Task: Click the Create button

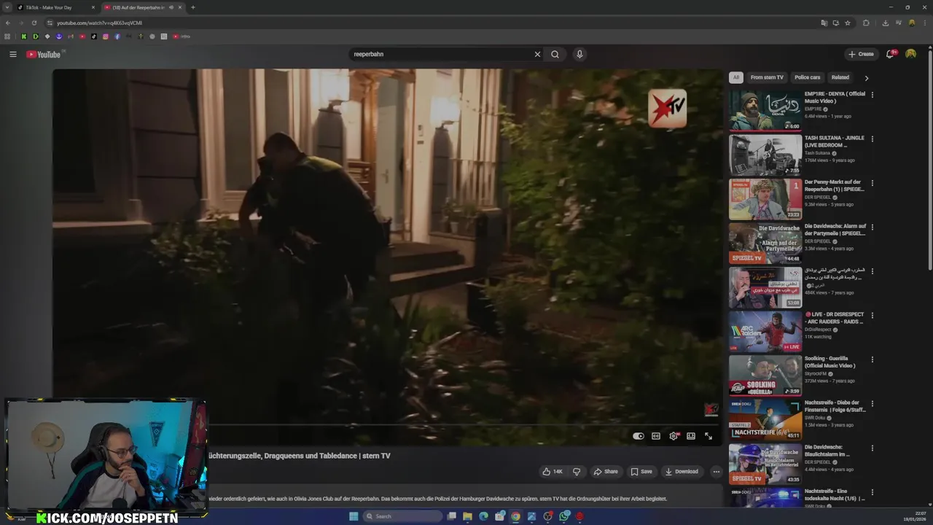Action: (x=861, y=54)
